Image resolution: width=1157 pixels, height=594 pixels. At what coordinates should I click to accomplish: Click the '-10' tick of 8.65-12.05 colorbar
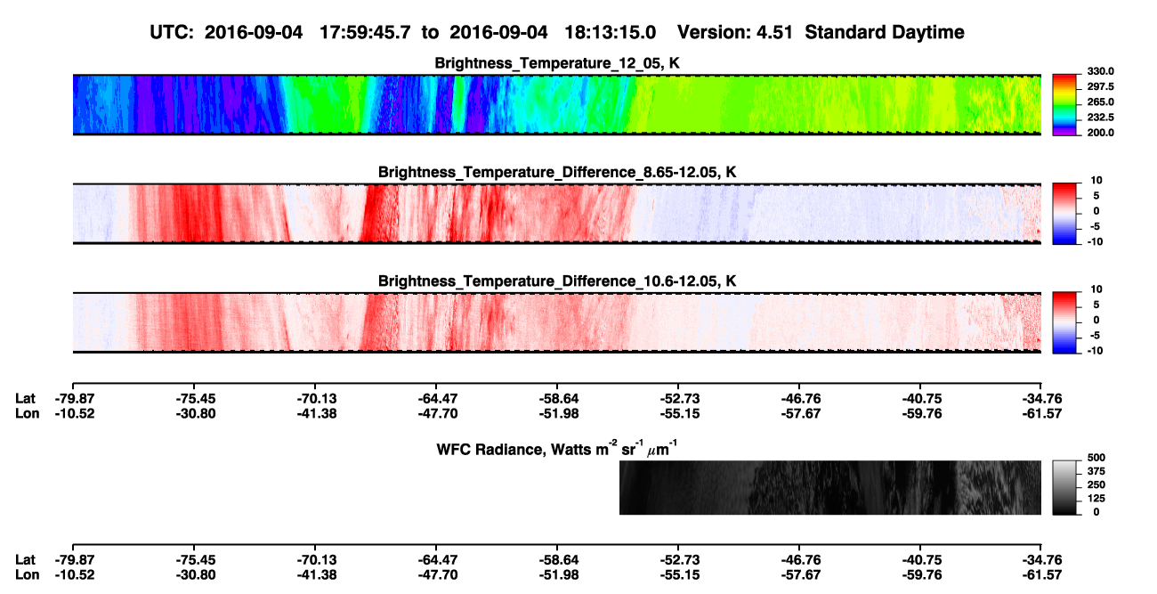pyautogui.click(x=1094, y=242)
